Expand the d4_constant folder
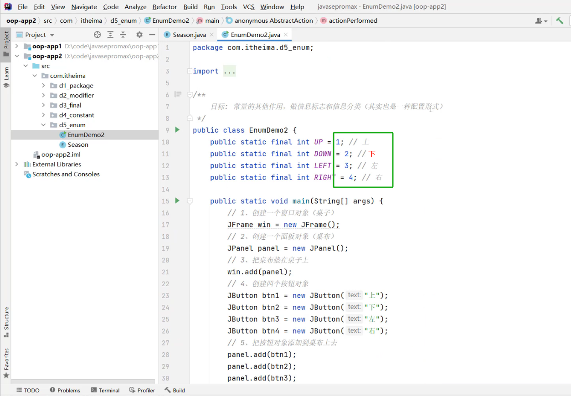 point(43,115)
